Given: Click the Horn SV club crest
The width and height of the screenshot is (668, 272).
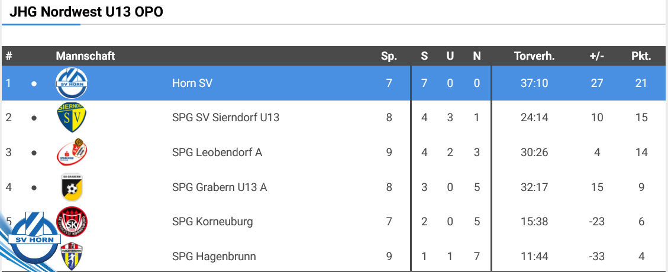Looking at the screenshot, I should [72, 83].
